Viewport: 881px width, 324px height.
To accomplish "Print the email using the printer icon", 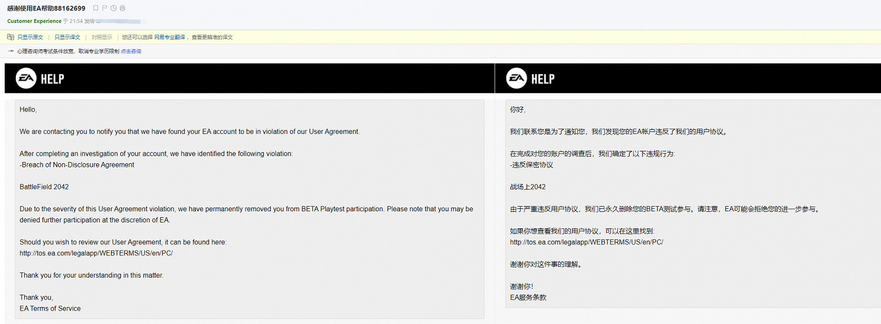I will pos(122,8).
